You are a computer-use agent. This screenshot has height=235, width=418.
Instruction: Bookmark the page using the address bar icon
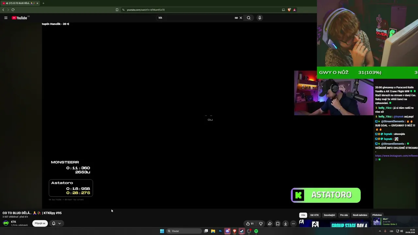[117, 10]
